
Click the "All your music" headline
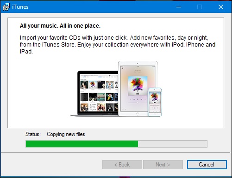coord(60,26)
